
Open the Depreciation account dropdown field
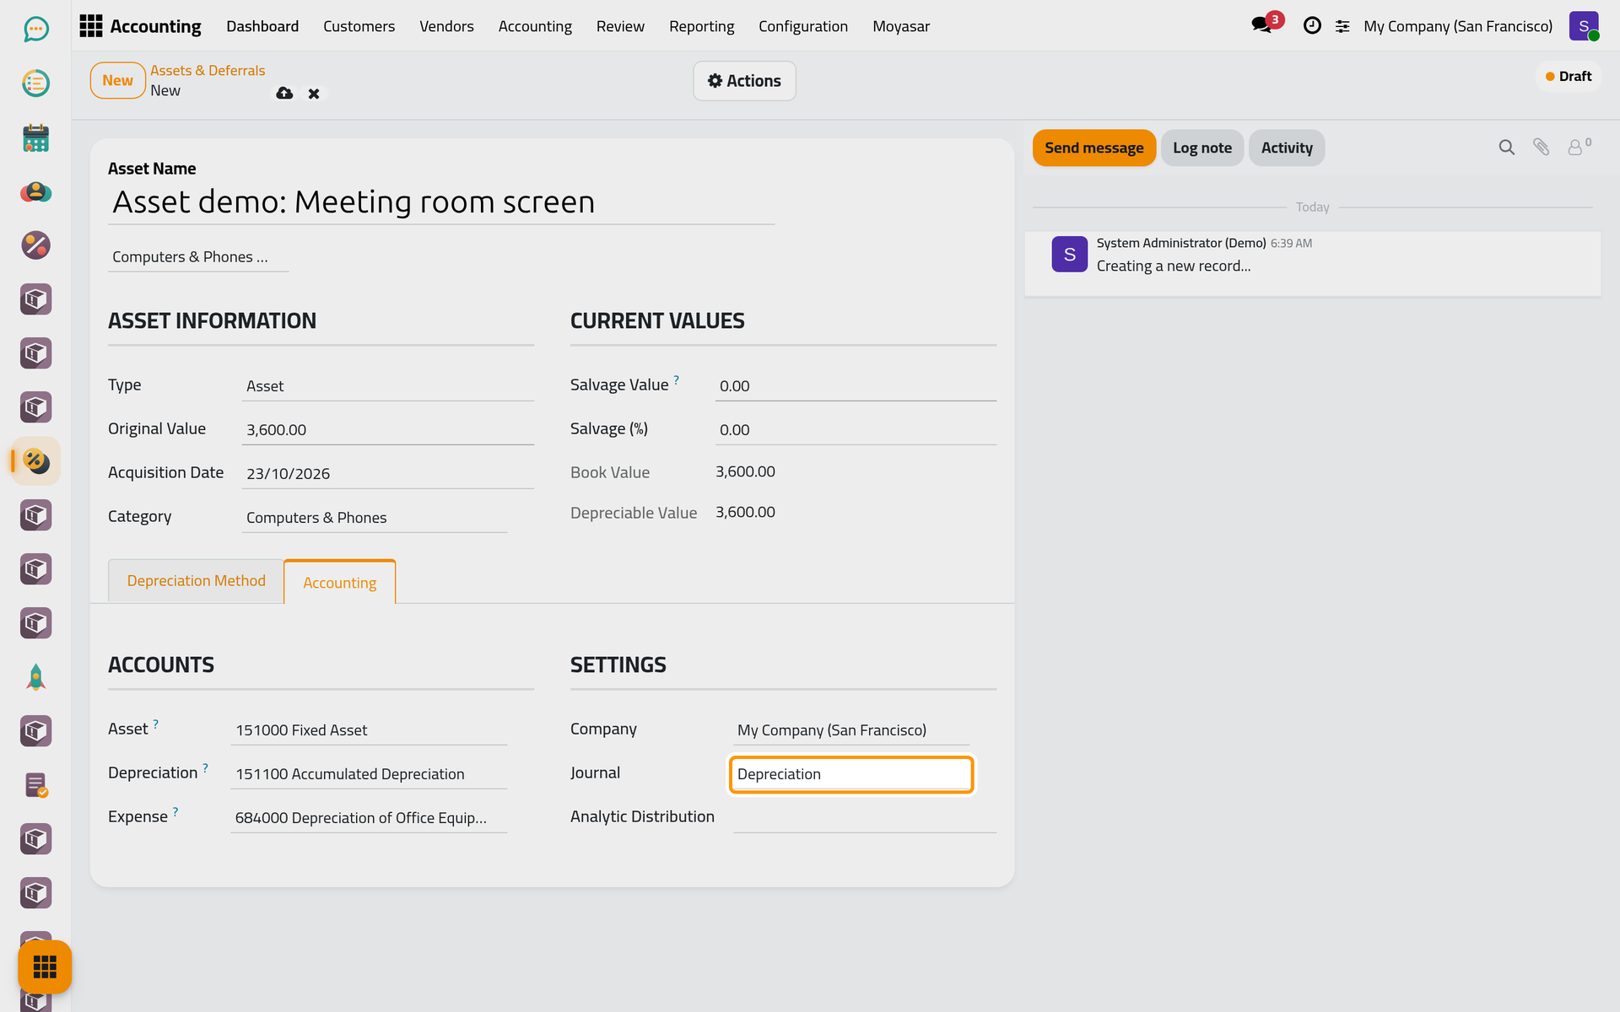click(x=369, y=773)
